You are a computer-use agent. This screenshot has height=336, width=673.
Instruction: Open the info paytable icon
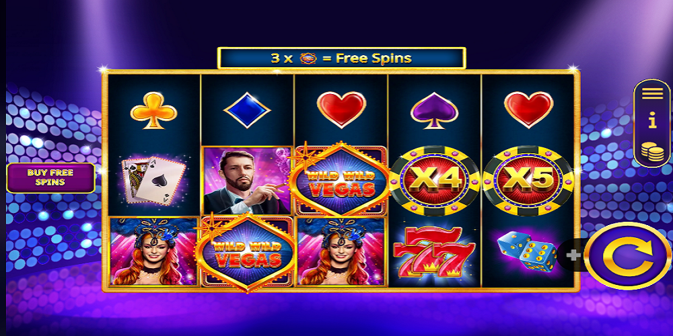[x=652, y=122]
